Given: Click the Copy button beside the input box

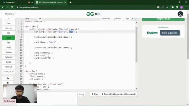Looking at the screenshot, I should [82, 94].
